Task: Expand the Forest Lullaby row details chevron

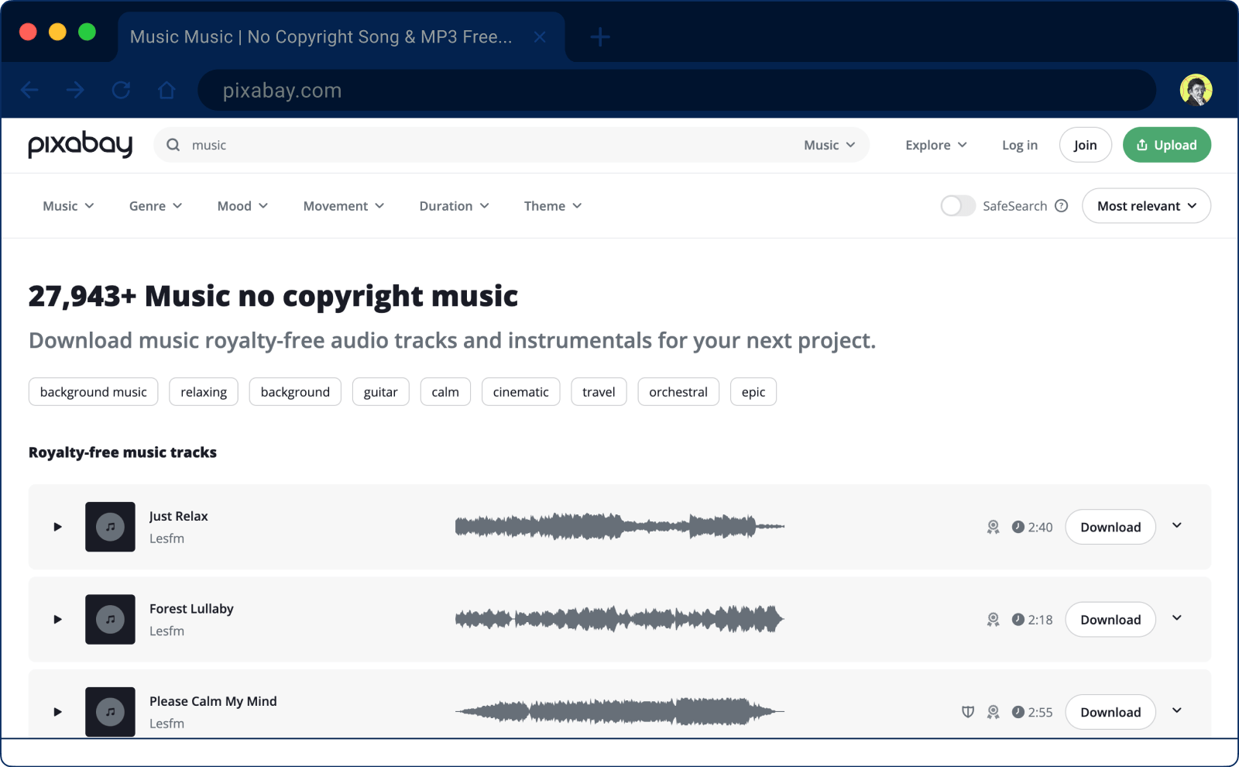Action: (x=1176, y=618)
